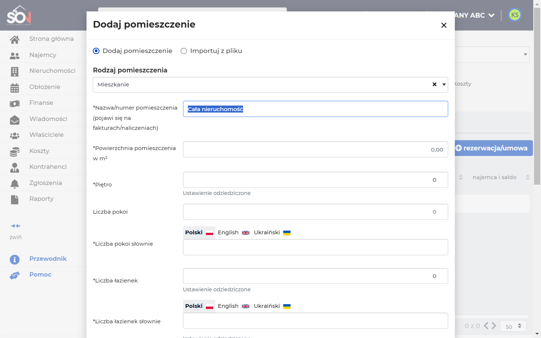Image resolution: width=541 pixels, height=338 pixels.
Task: Go to previous page arrow
Action: pyautogui.click(x=486, y=326)
